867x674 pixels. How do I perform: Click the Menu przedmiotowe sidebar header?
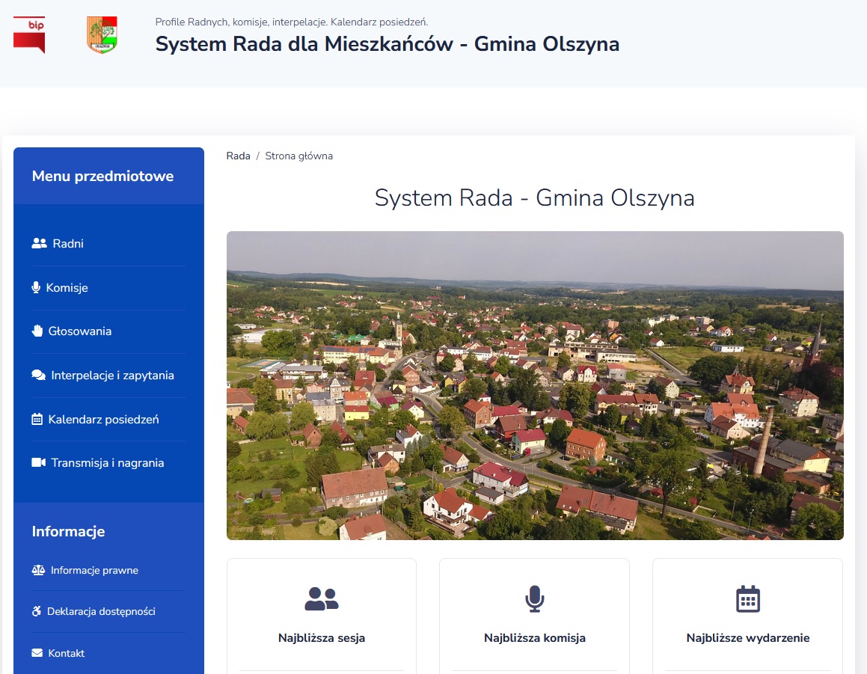coord(102,177)
